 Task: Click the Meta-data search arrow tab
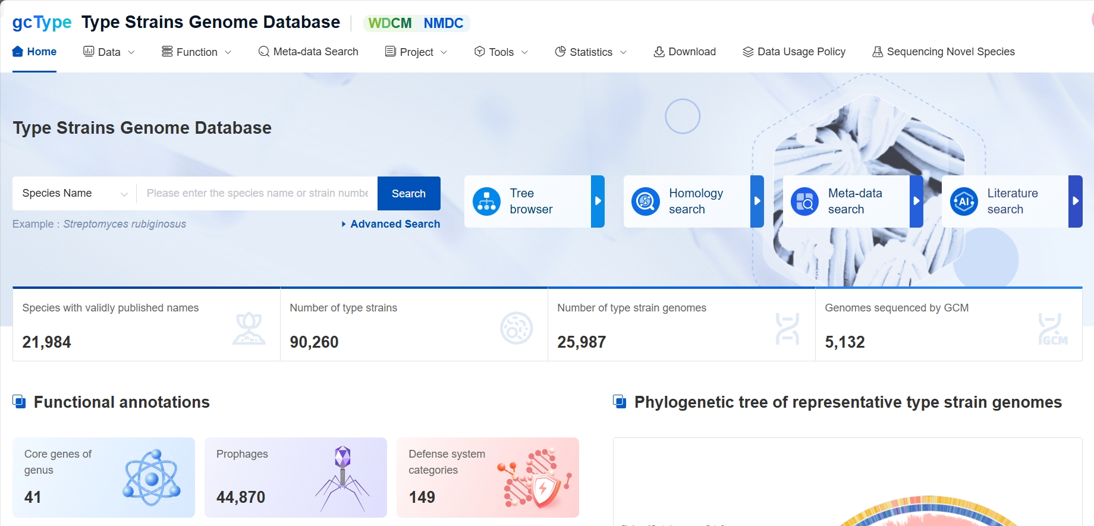[917, 201]
